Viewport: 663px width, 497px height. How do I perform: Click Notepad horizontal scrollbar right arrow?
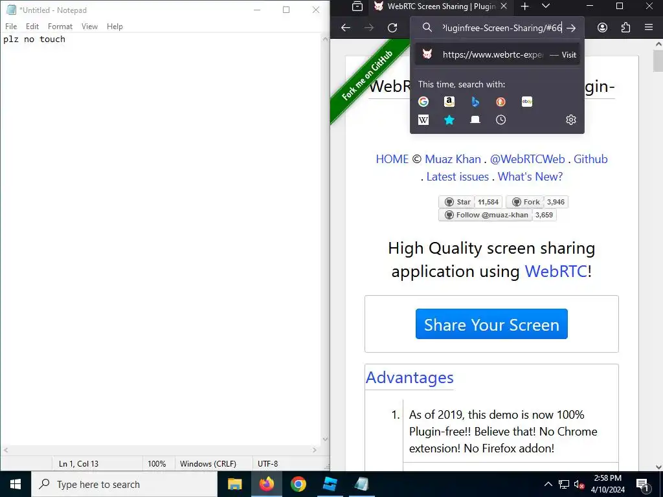(x=315, y=450)
